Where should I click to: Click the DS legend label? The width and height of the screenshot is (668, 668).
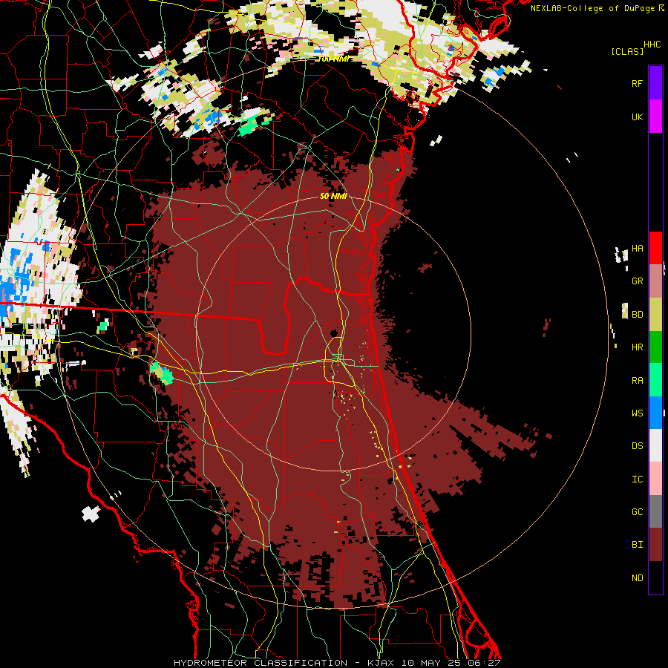637,446
